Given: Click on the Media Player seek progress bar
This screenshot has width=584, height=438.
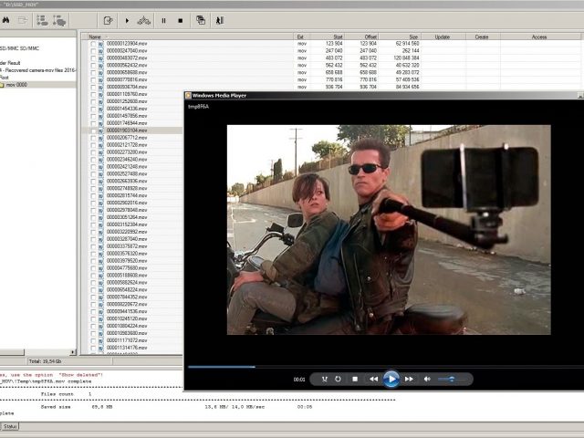Looking at the screenshot, I should (x=385, y=367).
